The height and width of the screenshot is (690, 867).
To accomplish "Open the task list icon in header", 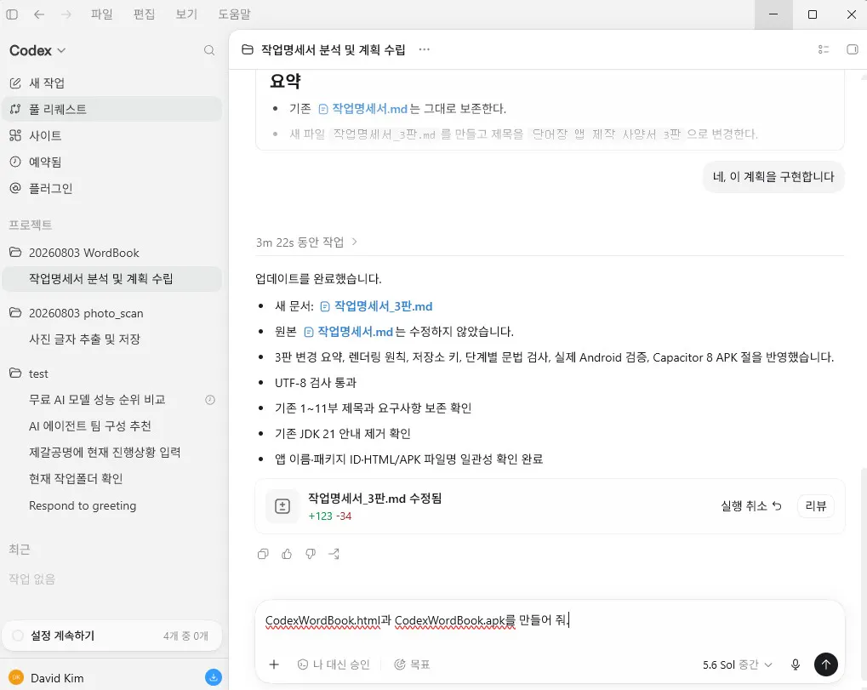I will (824, 49).
